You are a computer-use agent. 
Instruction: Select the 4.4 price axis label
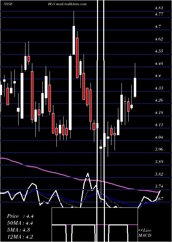(158, 76)
